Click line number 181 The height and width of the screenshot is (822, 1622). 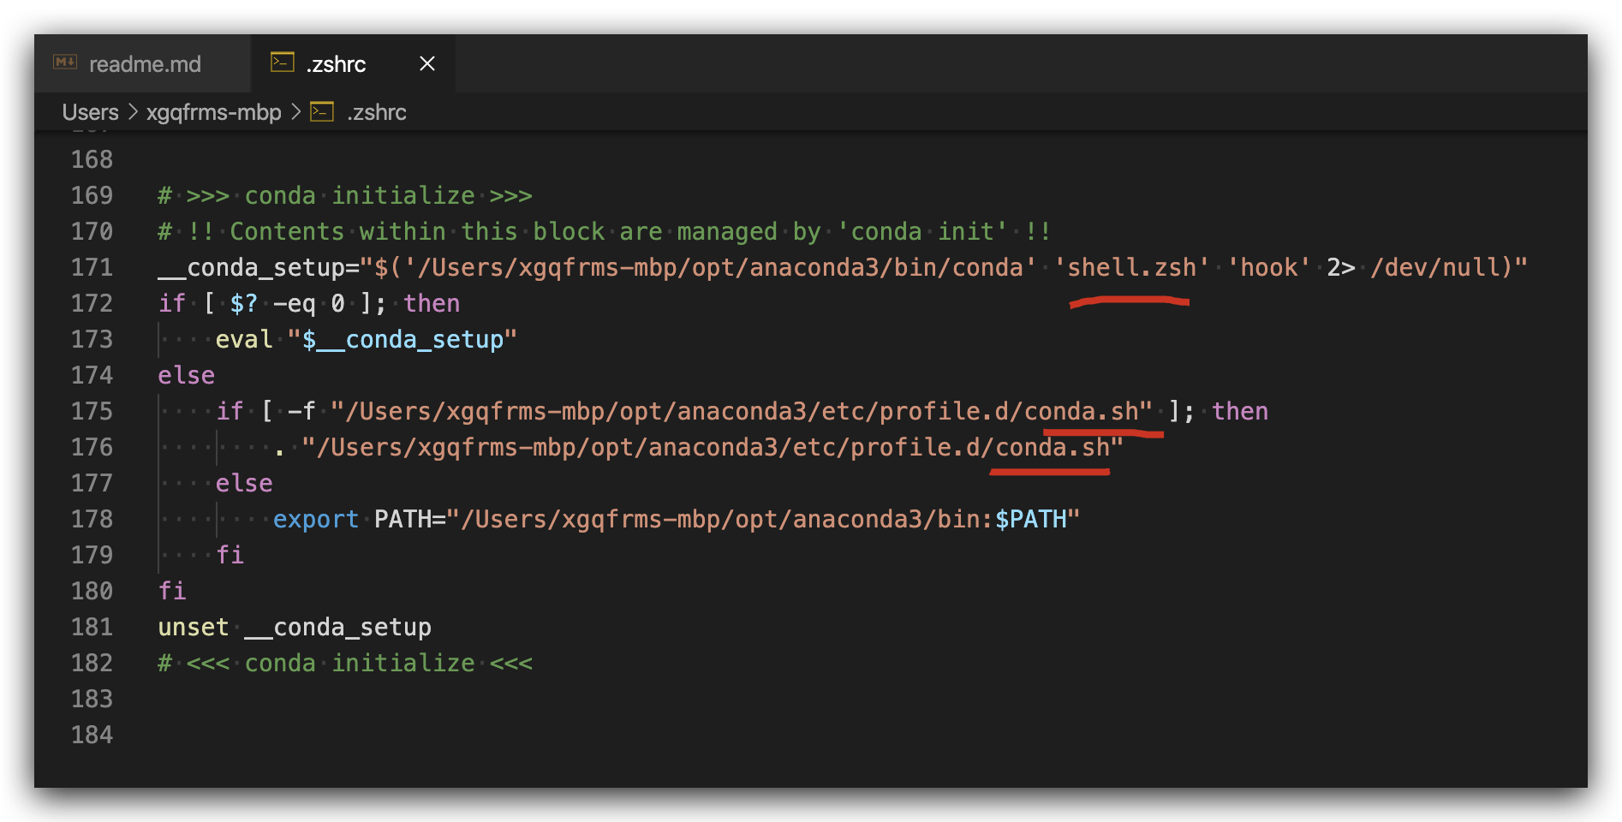tap(92, 627)
